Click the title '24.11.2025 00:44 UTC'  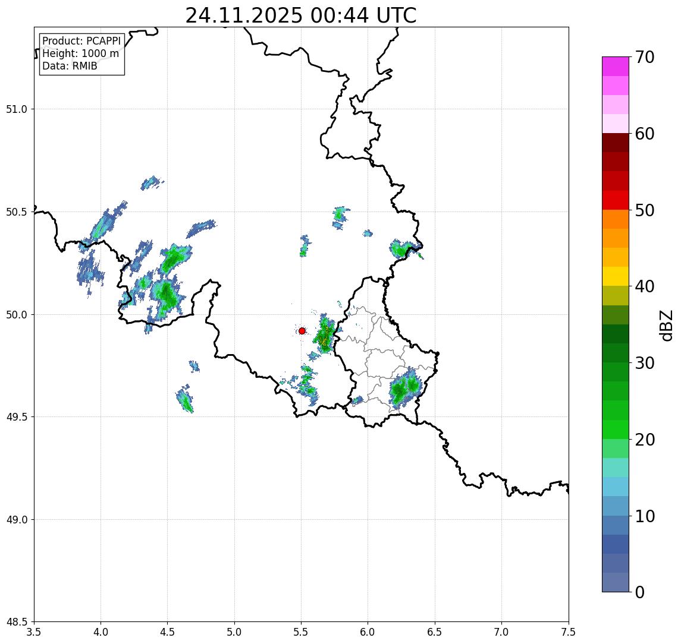click(300, 15)
